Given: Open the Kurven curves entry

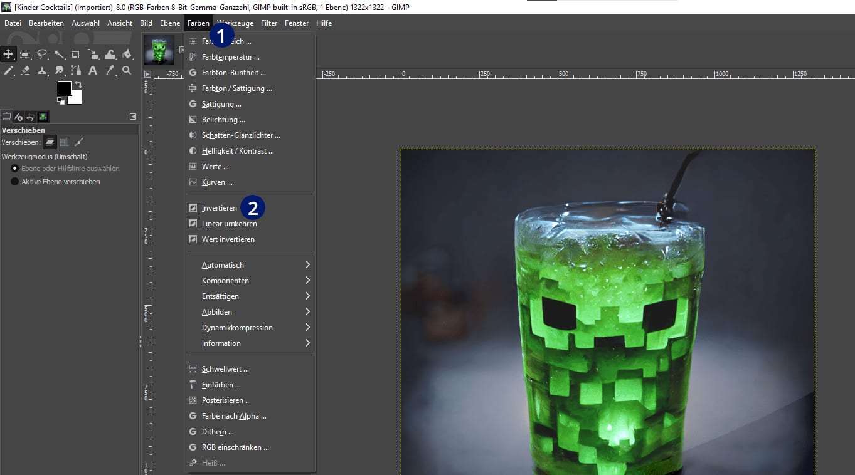Looking at the screenshot, I should tap(250, 182).
